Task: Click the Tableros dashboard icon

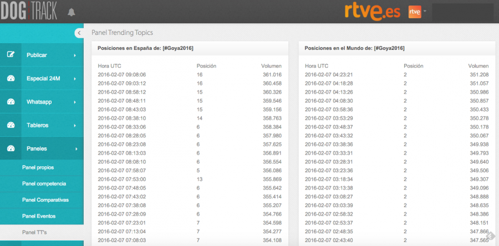Action: coord(11,125)
